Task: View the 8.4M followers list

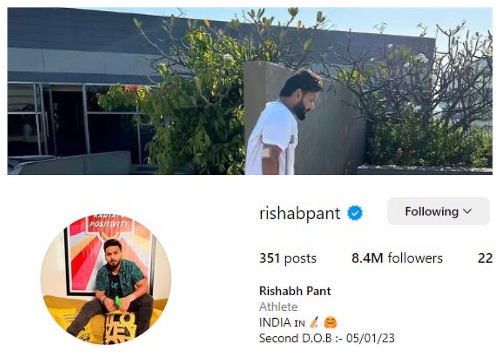Action: tap(397, 258)
